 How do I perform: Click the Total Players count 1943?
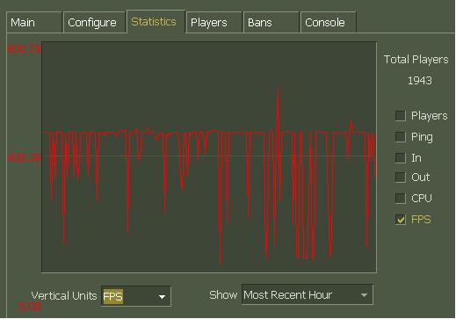tap(420, 81)
